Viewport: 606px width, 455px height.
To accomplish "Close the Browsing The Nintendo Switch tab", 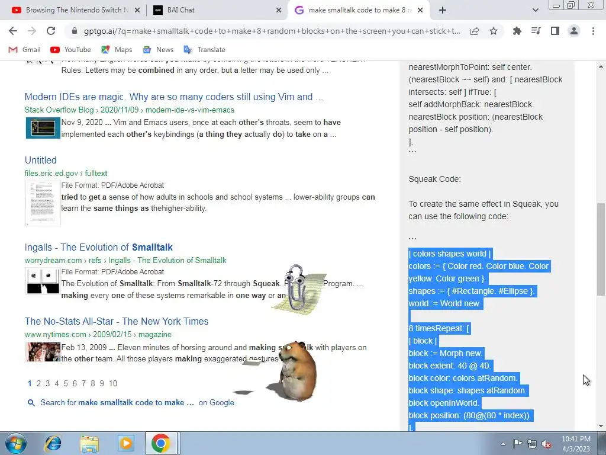I will (137, 10).
